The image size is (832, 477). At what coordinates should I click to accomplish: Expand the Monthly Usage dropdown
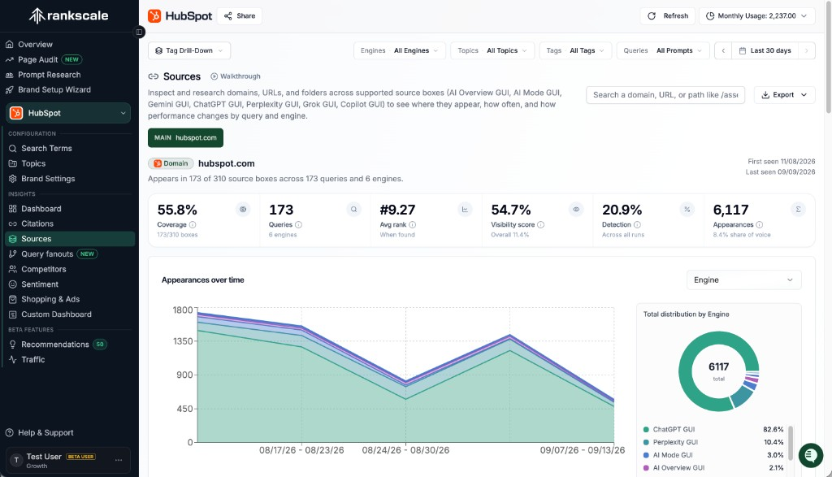tap(756, 16)
